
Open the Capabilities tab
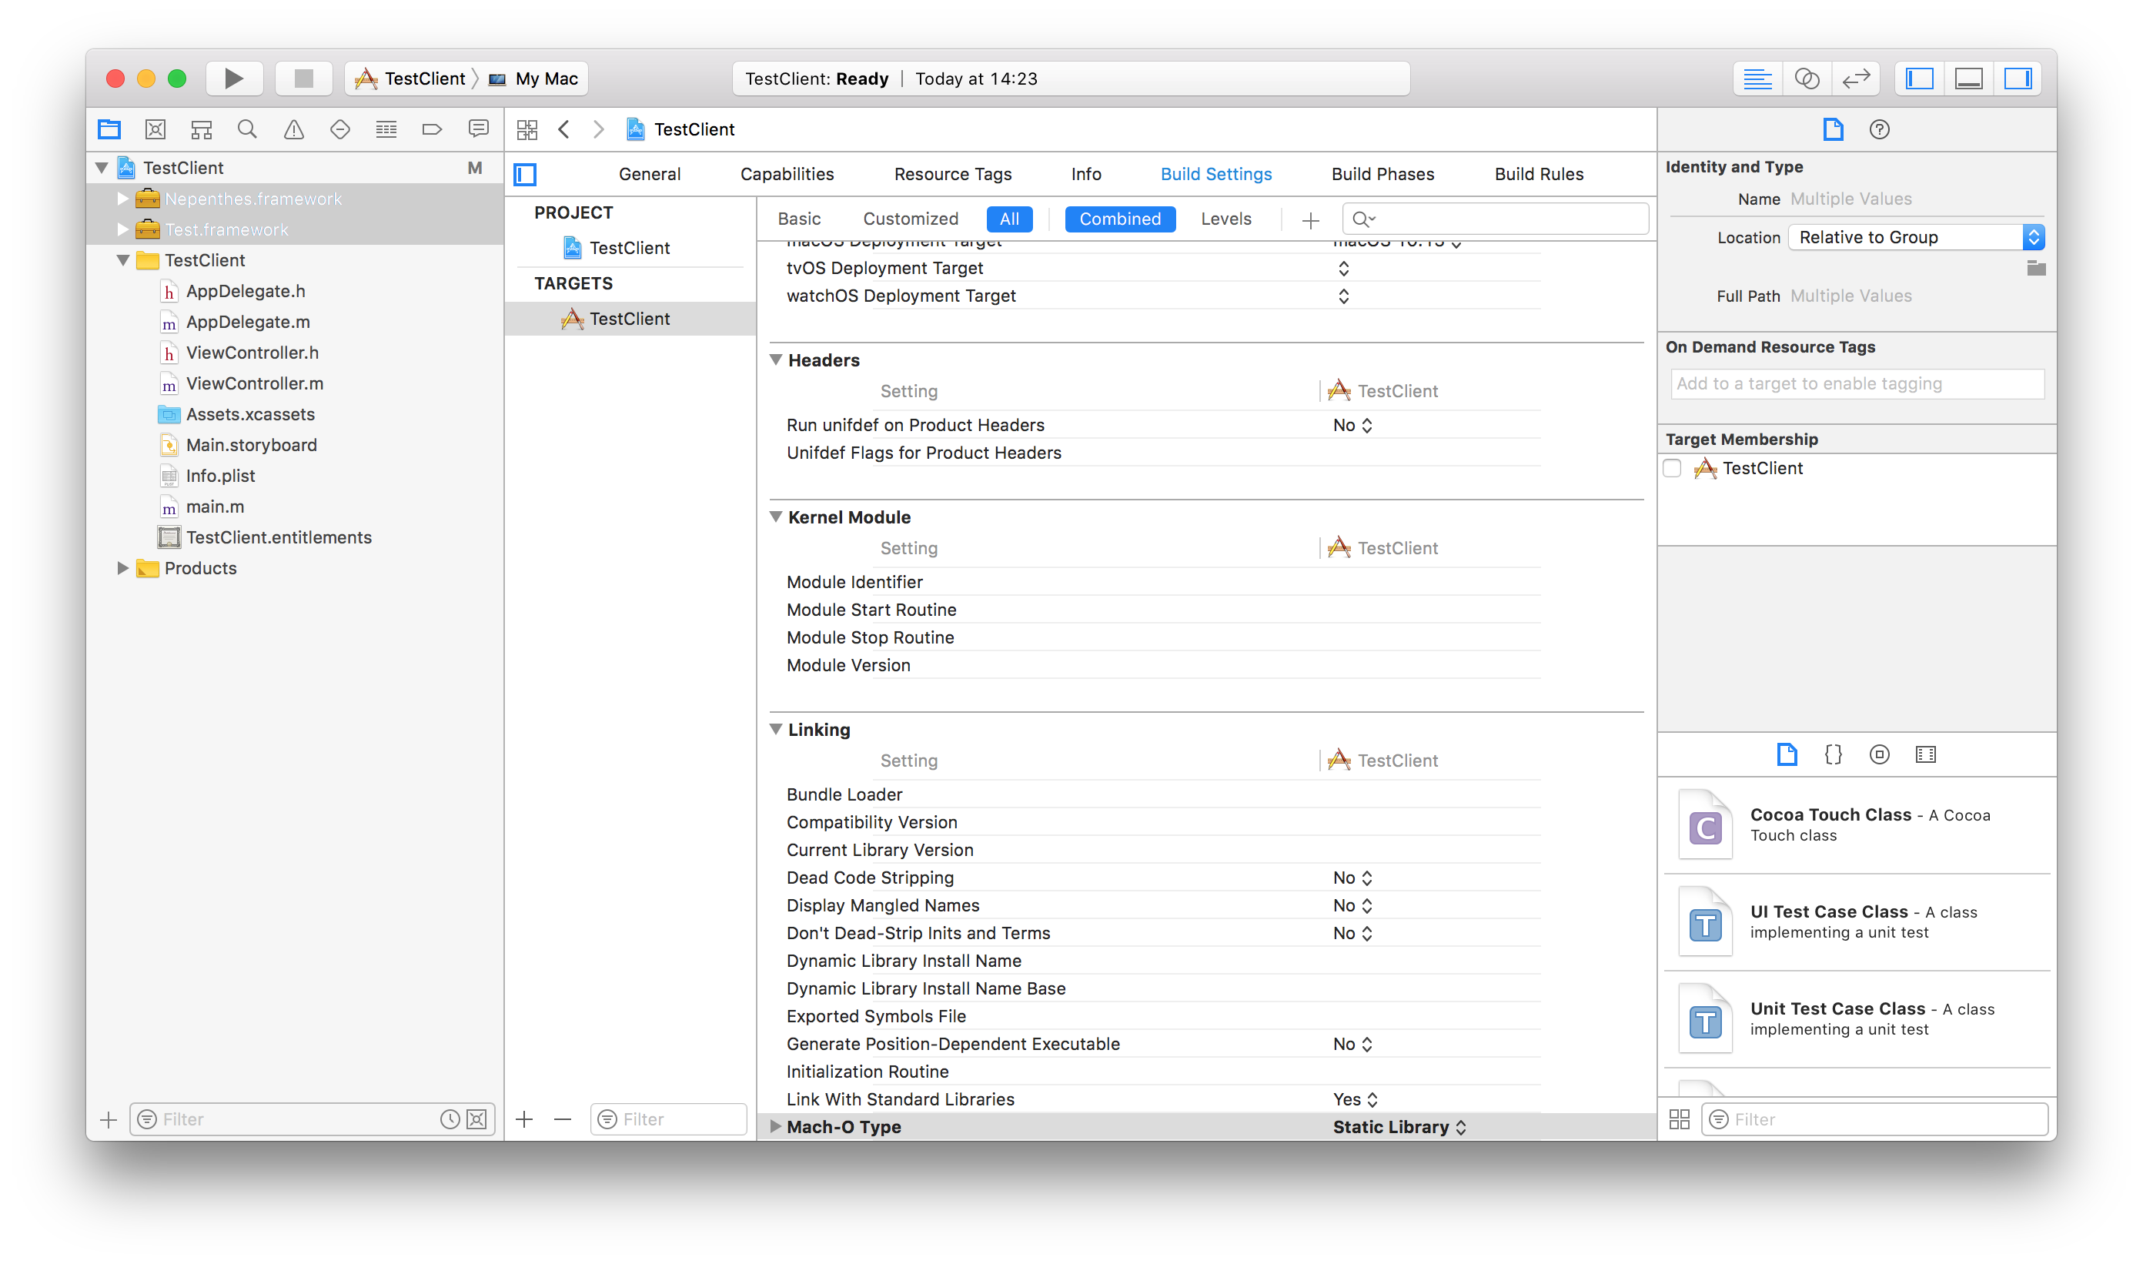[x=787, y=174]
